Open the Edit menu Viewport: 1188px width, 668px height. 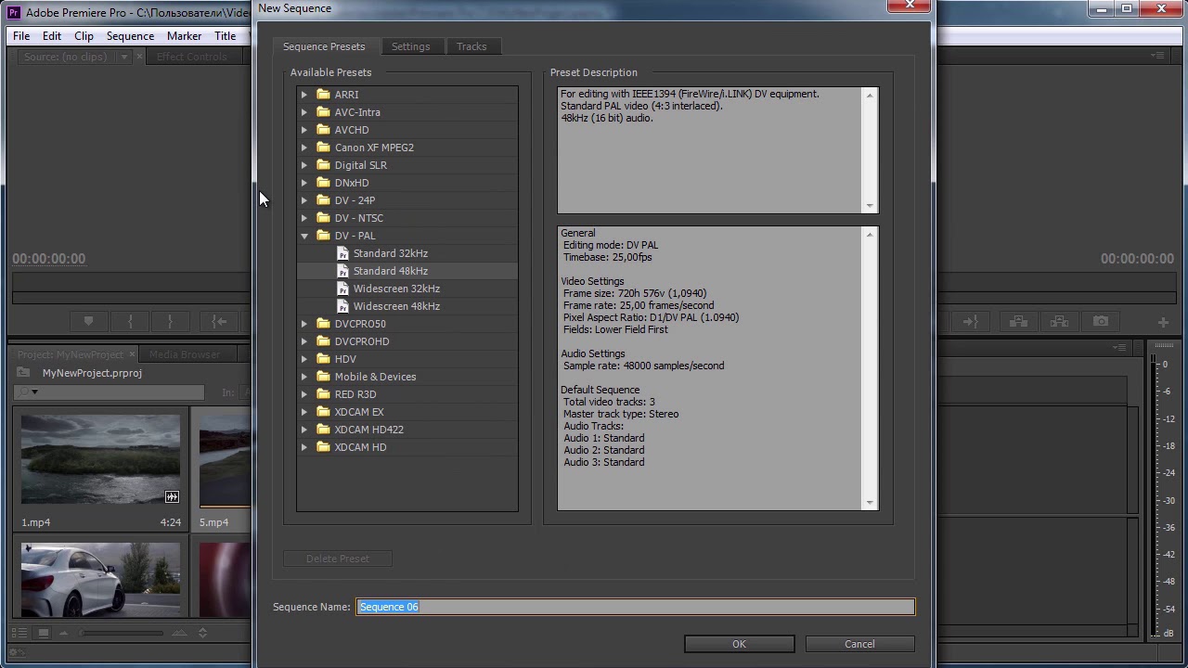[x=52, y=36]
